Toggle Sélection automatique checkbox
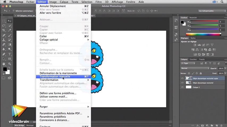Screen dimensions: 227x127 click(14, 11)
